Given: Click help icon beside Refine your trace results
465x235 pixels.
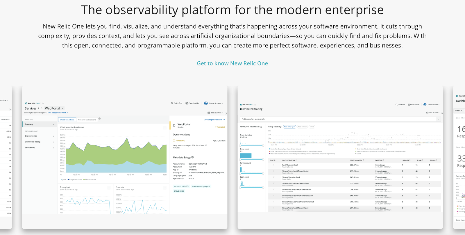Looking at the screenshot, I should click(261, 127).
